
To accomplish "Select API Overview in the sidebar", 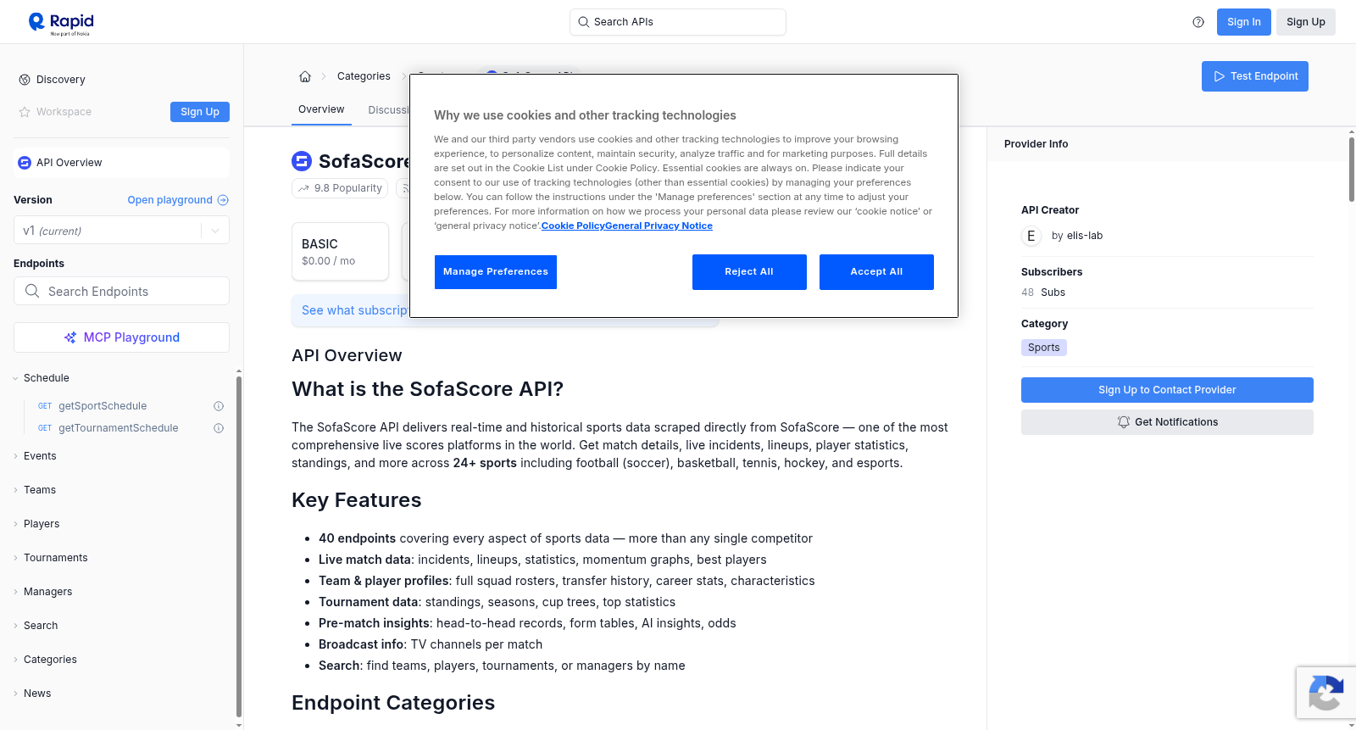I will tap(121, 163).
